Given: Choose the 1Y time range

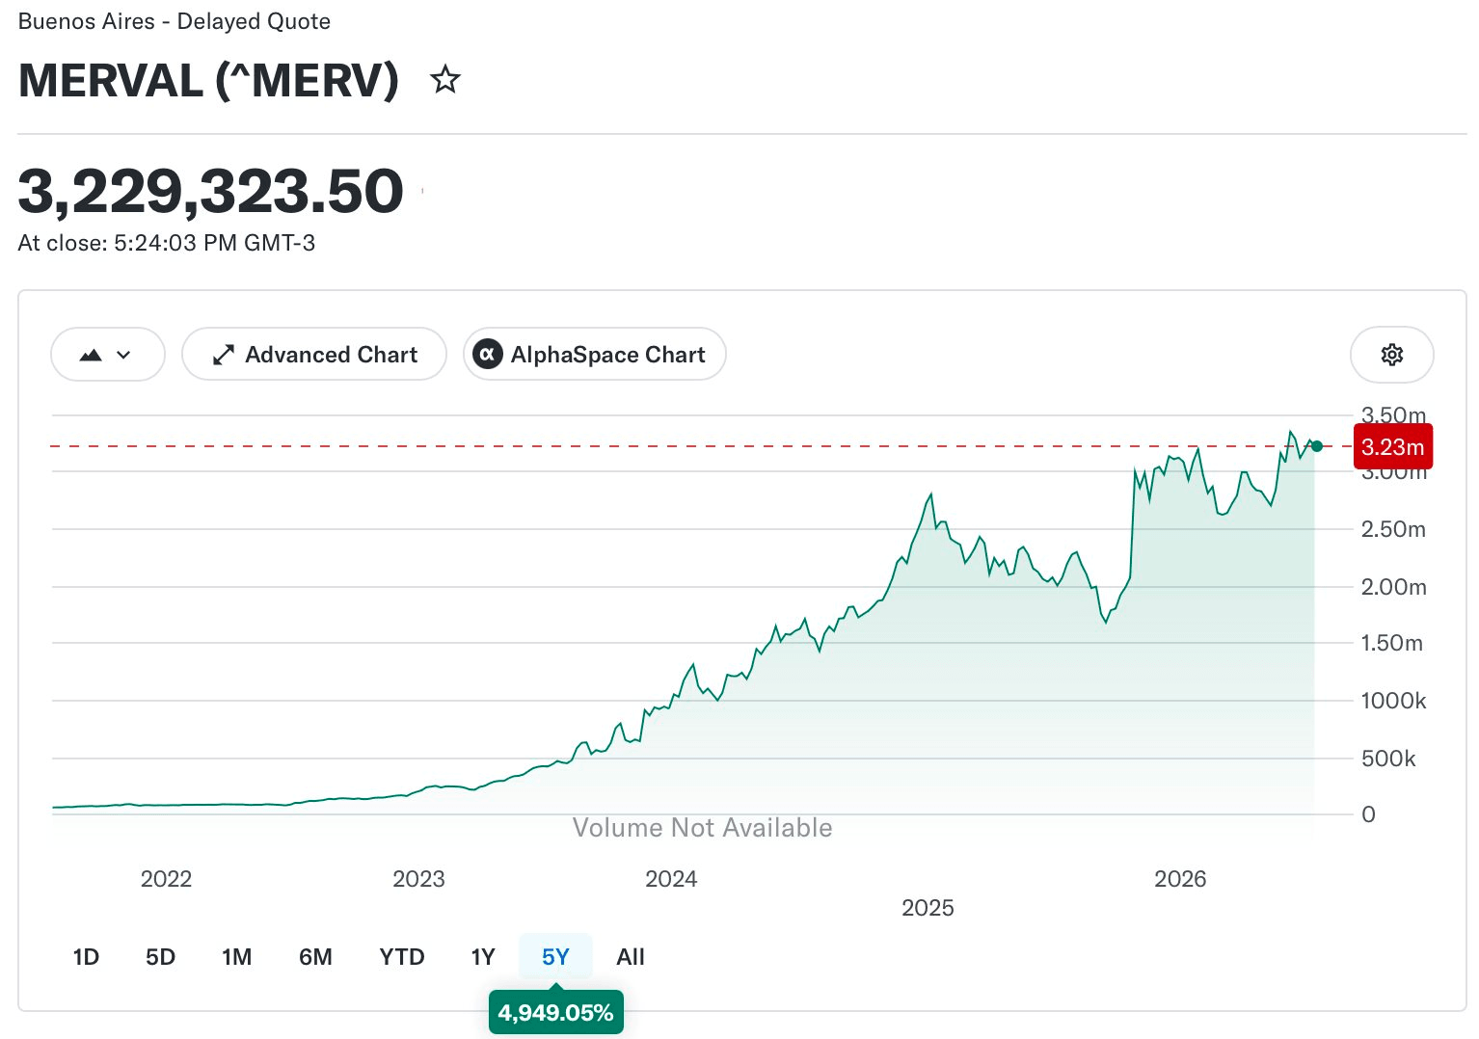Looking at the screenshot, I should pos(483,957).
